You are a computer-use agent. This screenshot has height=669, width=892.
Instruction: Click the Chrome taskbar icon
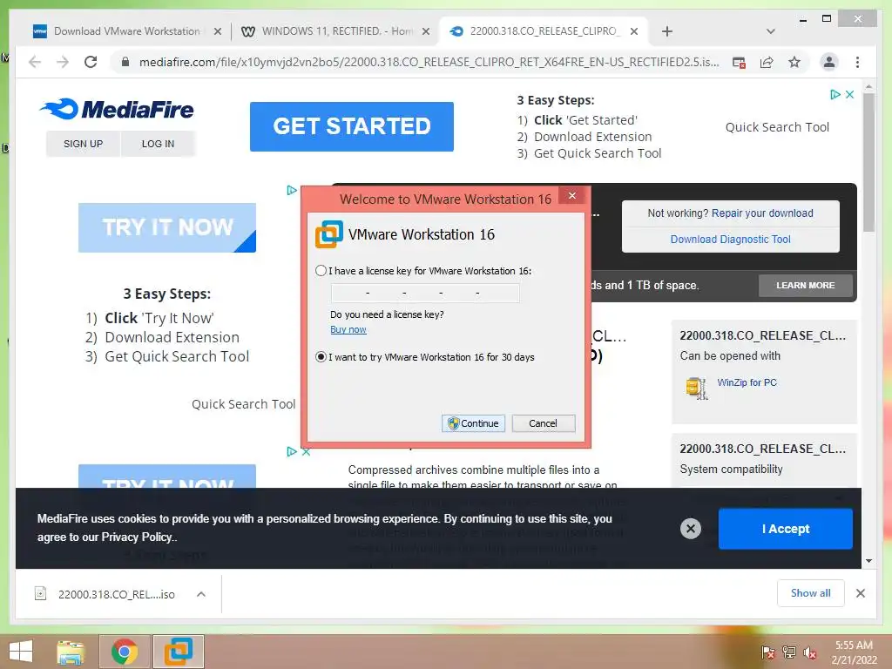click(x=125, y=652)
